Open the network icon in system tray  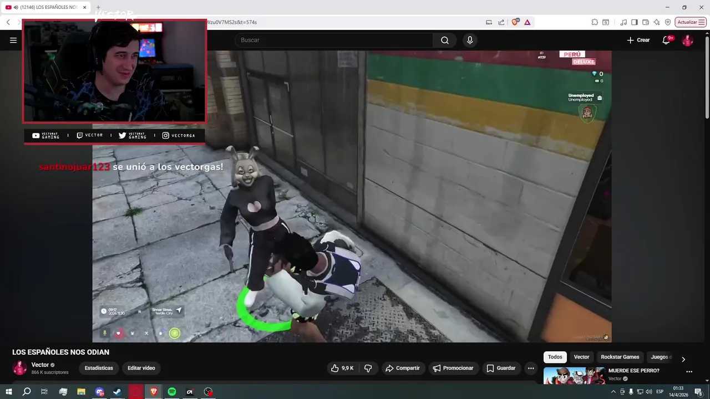pyautogui.click(x=640, y=392)
